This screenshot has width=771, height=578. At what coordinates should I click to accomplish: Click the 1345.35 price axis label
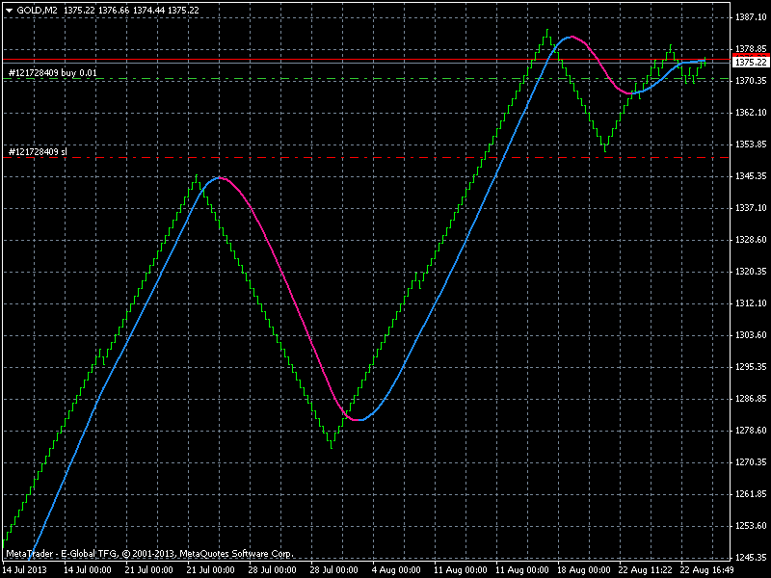[751, 176]
